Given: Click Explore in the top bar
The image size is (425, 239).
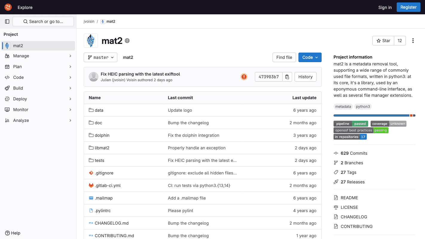Looking at the screenshot, I should coord(25,7).
